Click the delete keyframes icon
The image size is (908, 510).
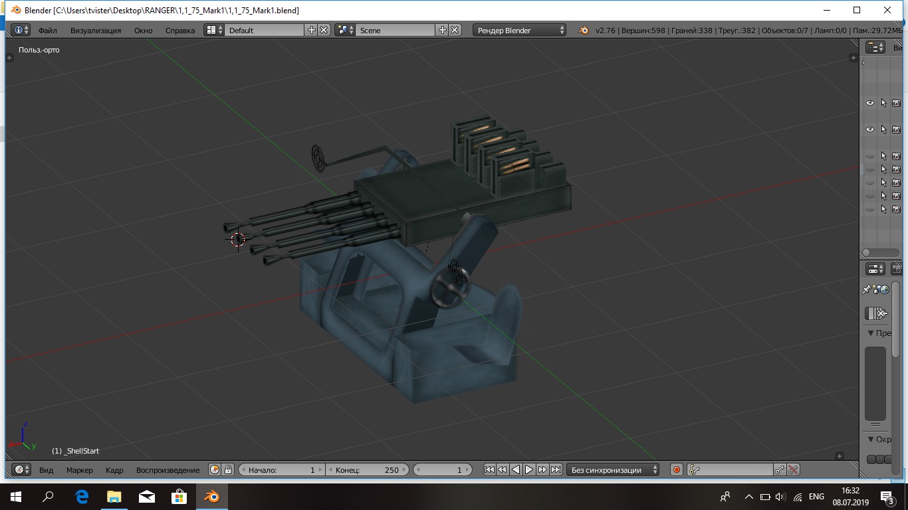pos(793,469)
